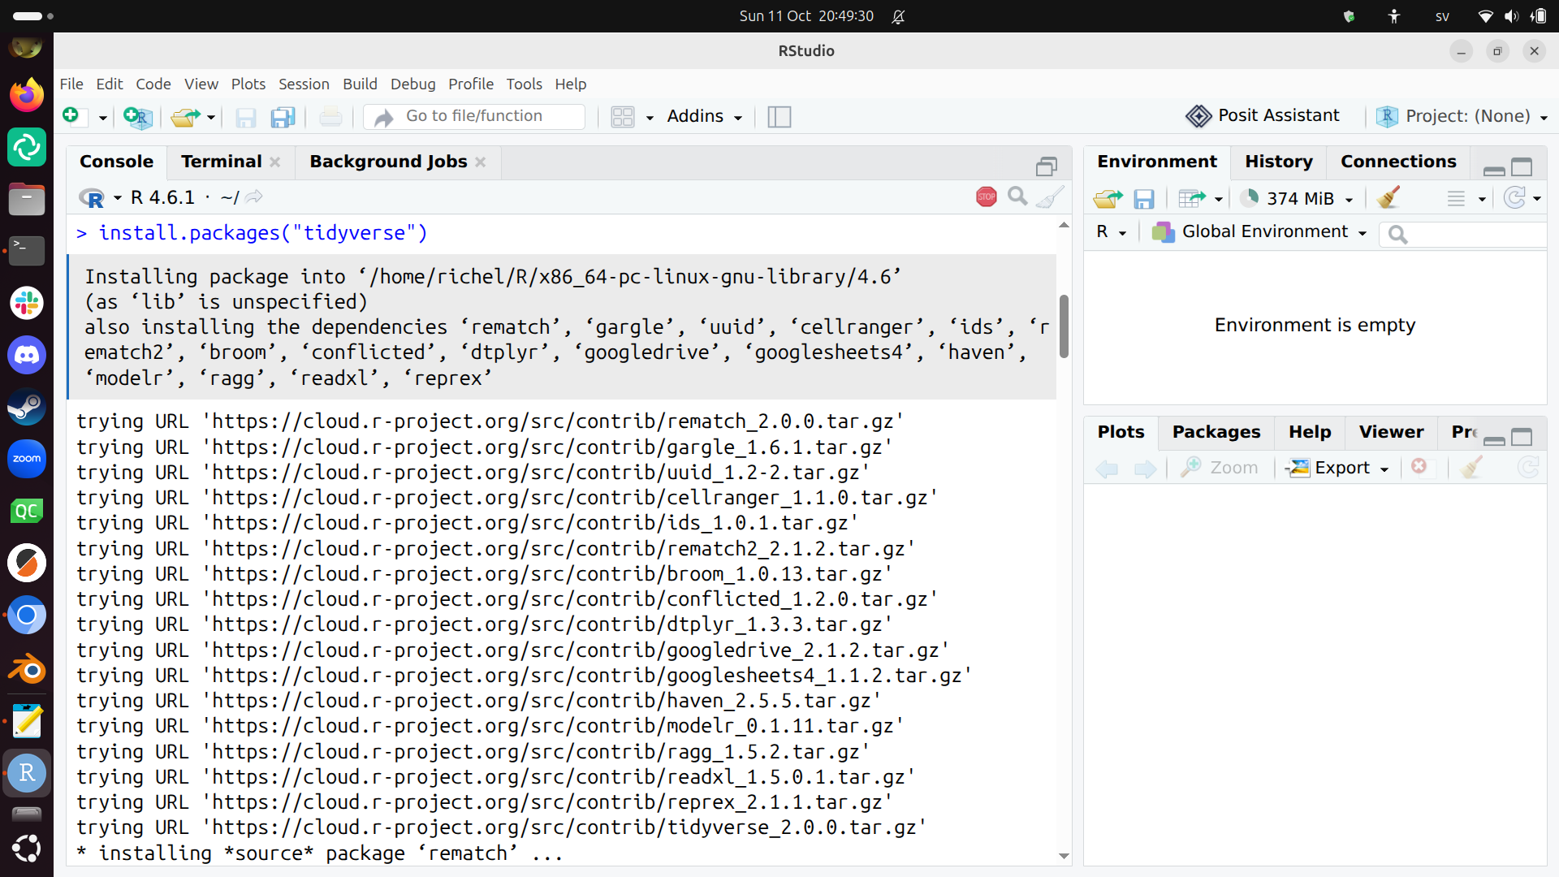Save workspace icon in Environment pane
Viewport: 1559px width, 877px height.
tap(1144, 198)
